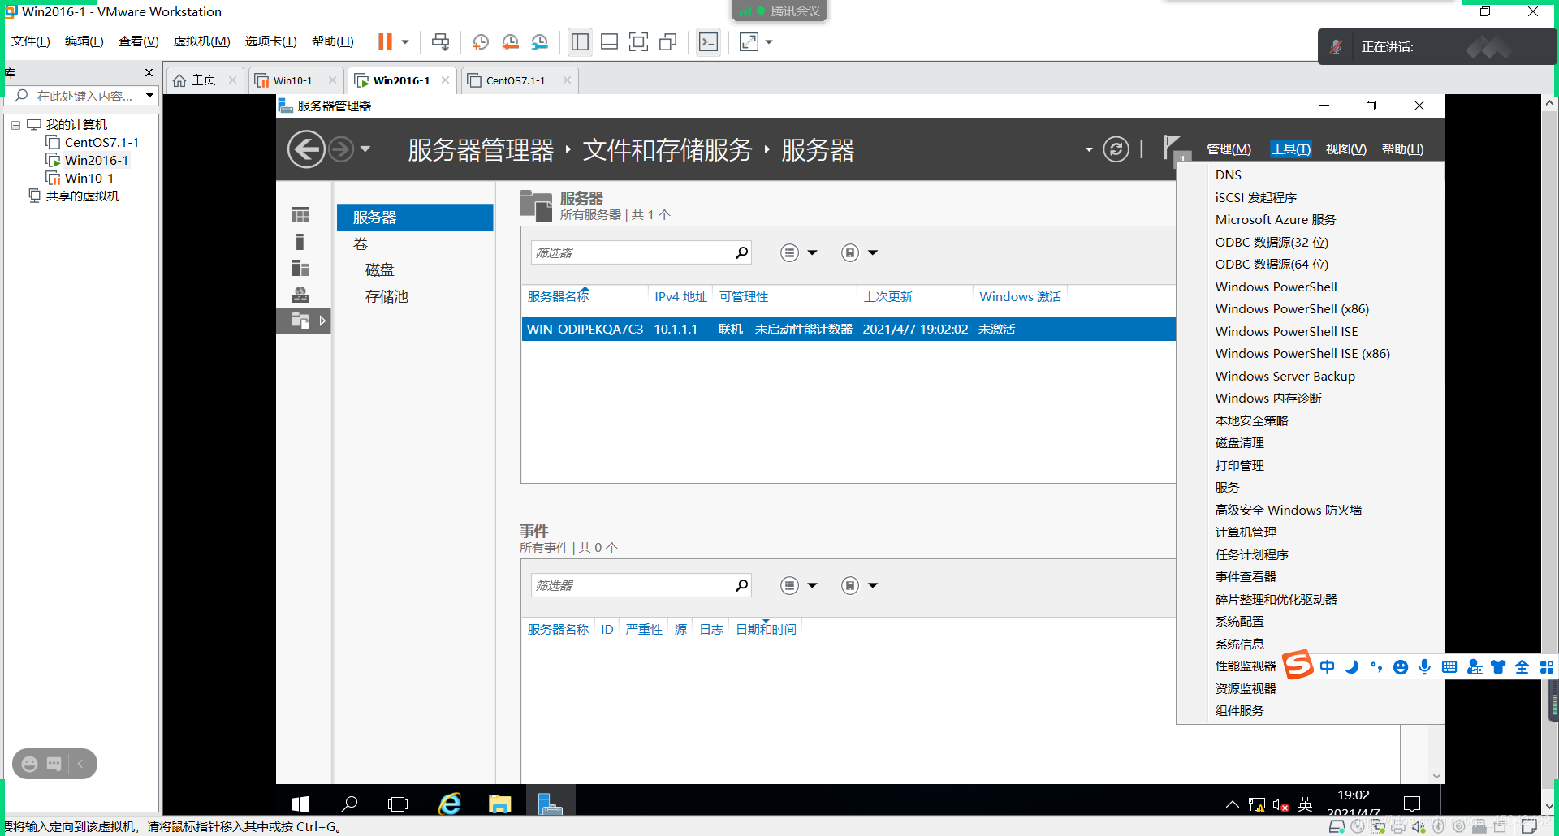
Task: Click the VMware pause virtual machine icon
Action: [385, 42]
